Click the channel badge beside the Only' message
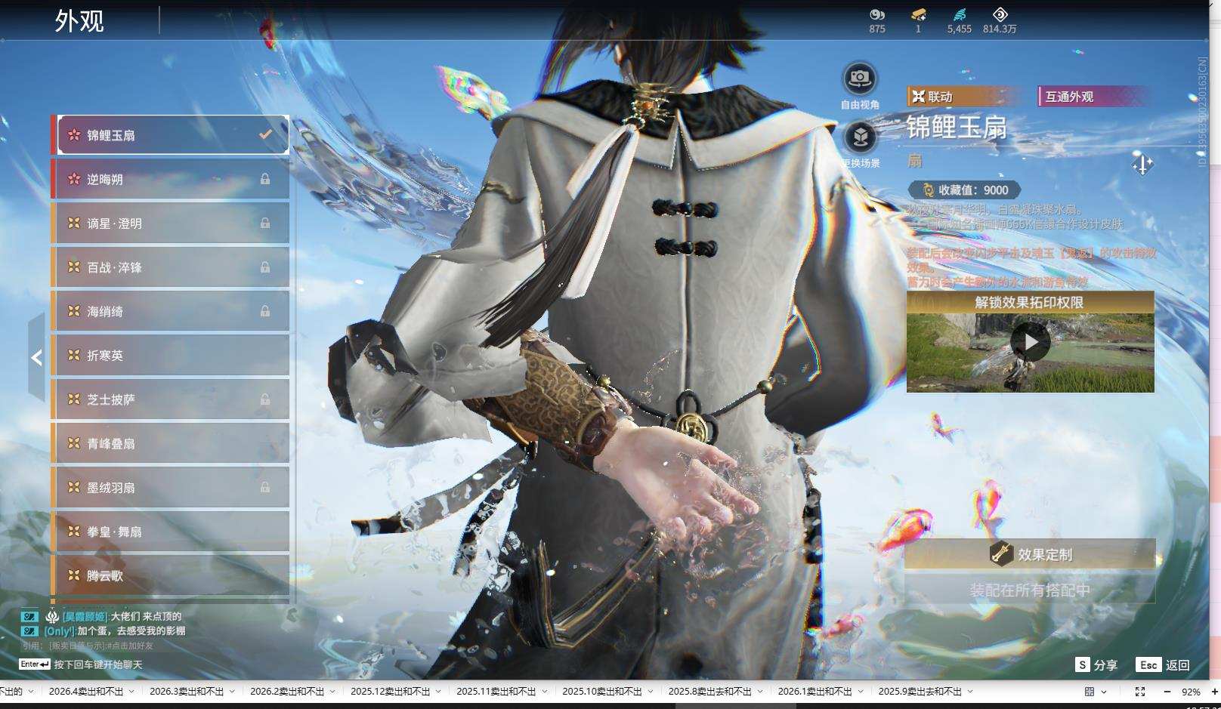 (29, 630)
